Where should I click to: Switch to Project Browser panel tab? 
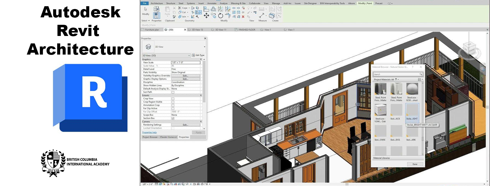coord(159,137)
